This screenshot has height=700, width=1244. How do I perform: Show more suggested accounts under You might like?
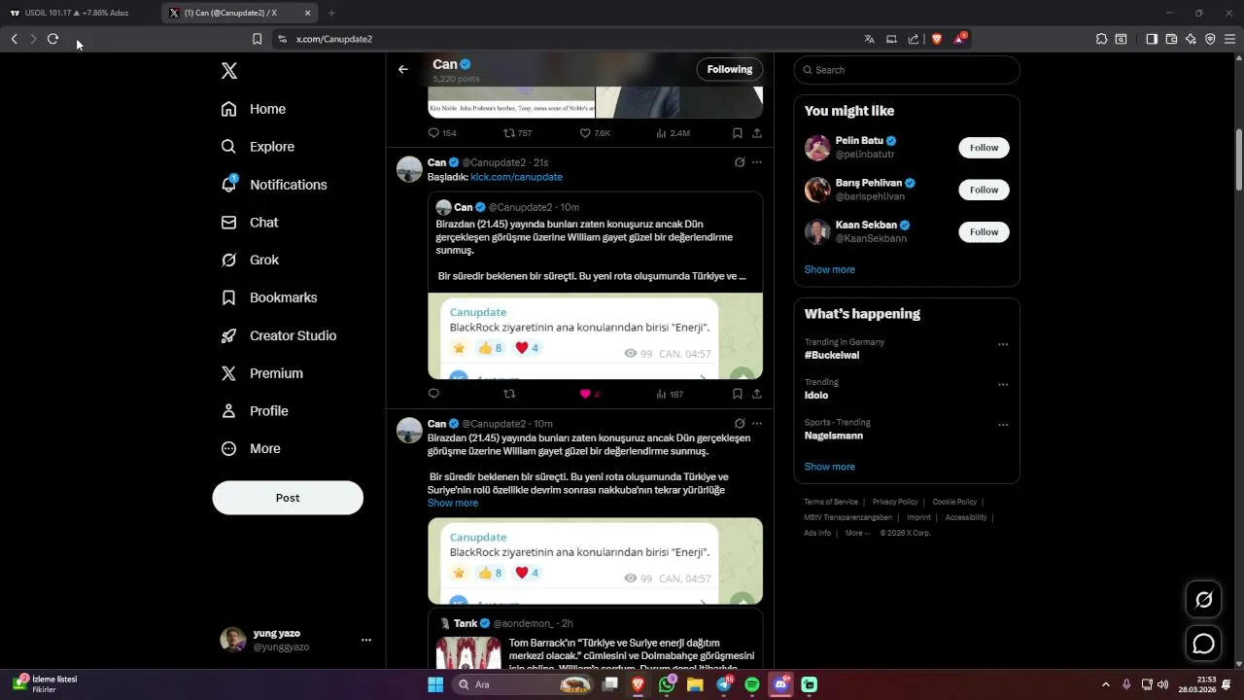tap(830, 269)
